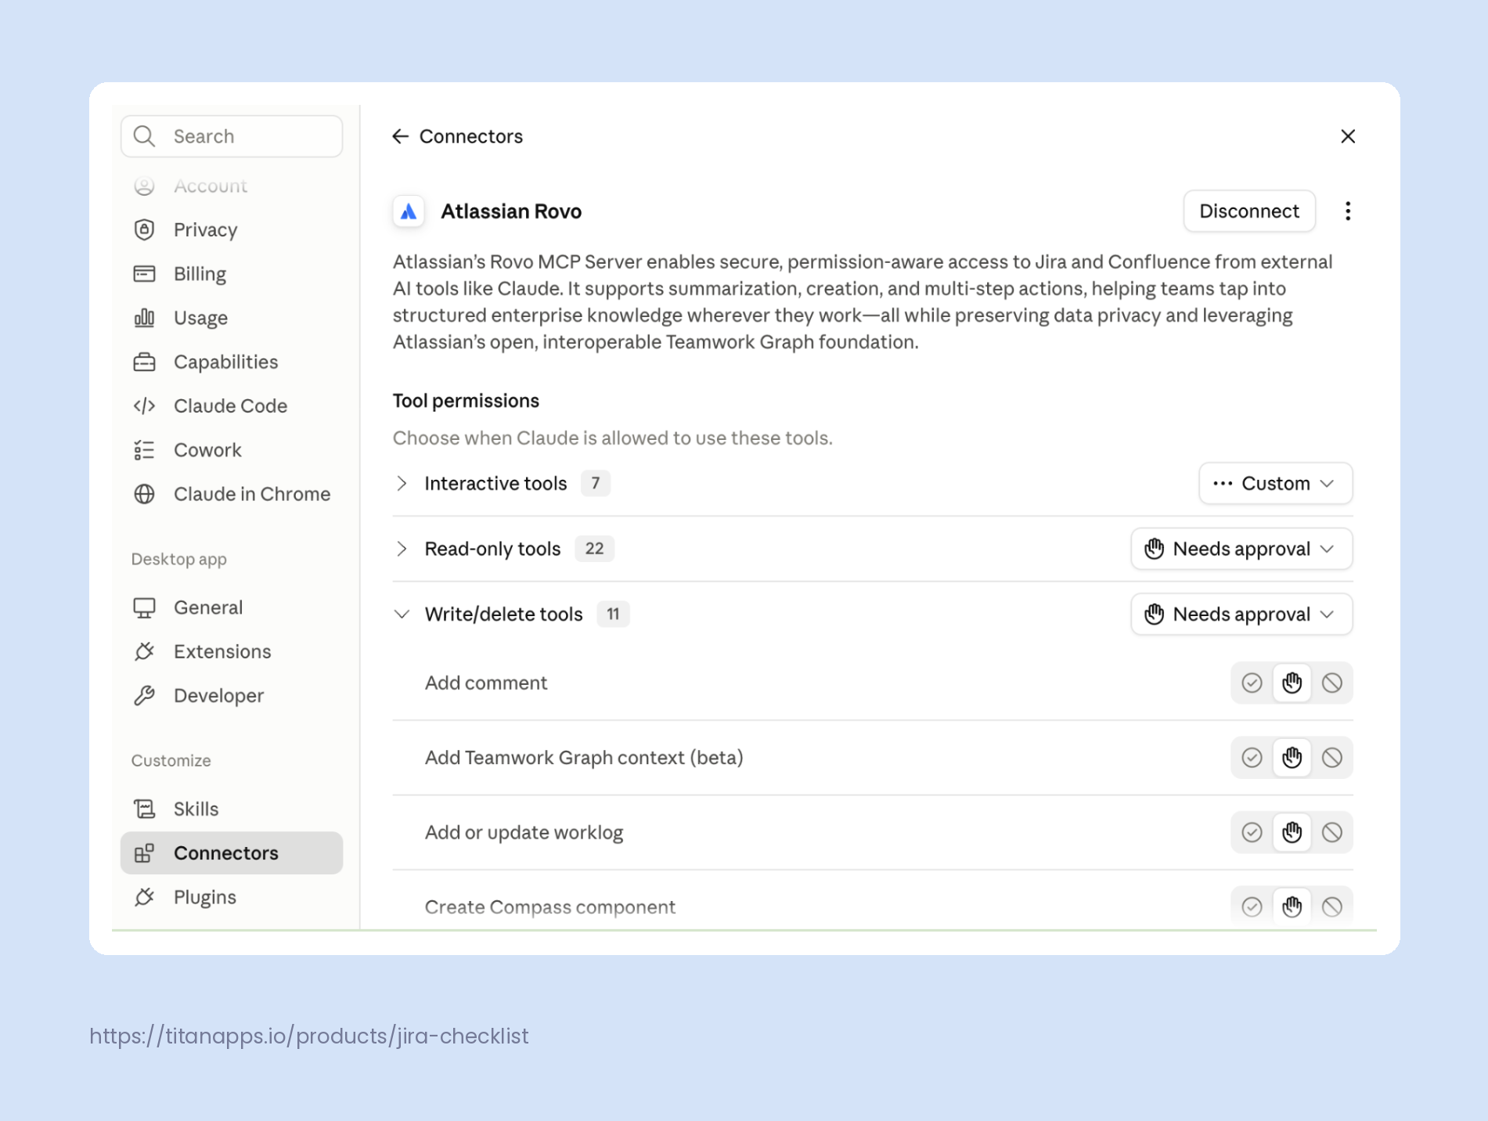Block the Add comment tool

1331,683
